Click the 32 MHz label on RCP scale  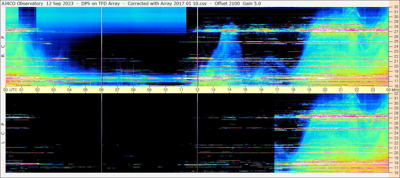(x=396, y=7)
